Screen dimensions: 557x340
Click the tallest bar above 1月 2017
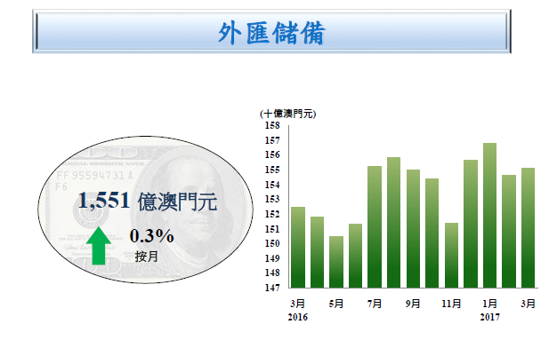click(x=490, y=215)
